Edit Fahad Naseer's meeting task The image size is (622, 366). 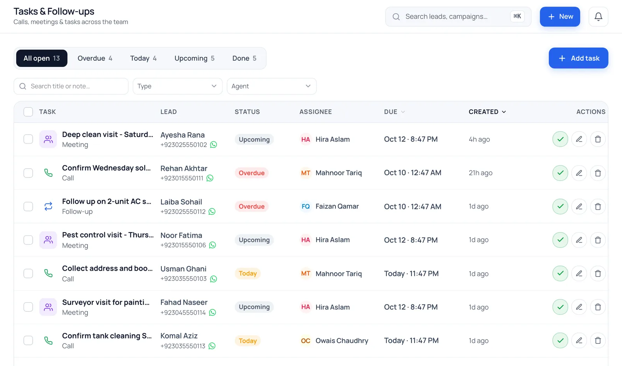pos(579,307)
